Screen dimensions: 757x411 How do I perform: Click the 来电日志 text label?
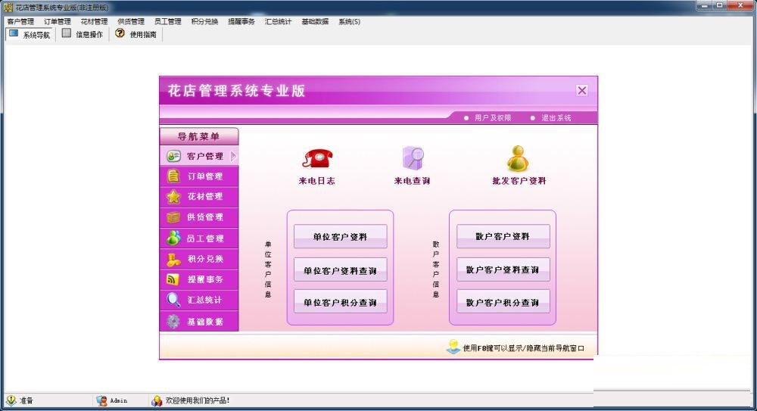coord(316,181)
